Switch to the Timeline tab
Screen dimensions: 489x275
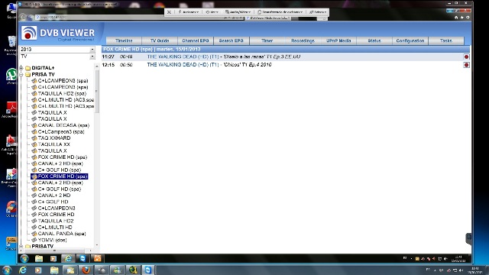124,40
